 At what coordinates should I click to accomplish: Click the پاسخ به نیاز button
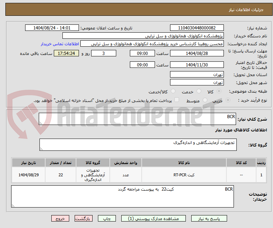pos(209,218)
